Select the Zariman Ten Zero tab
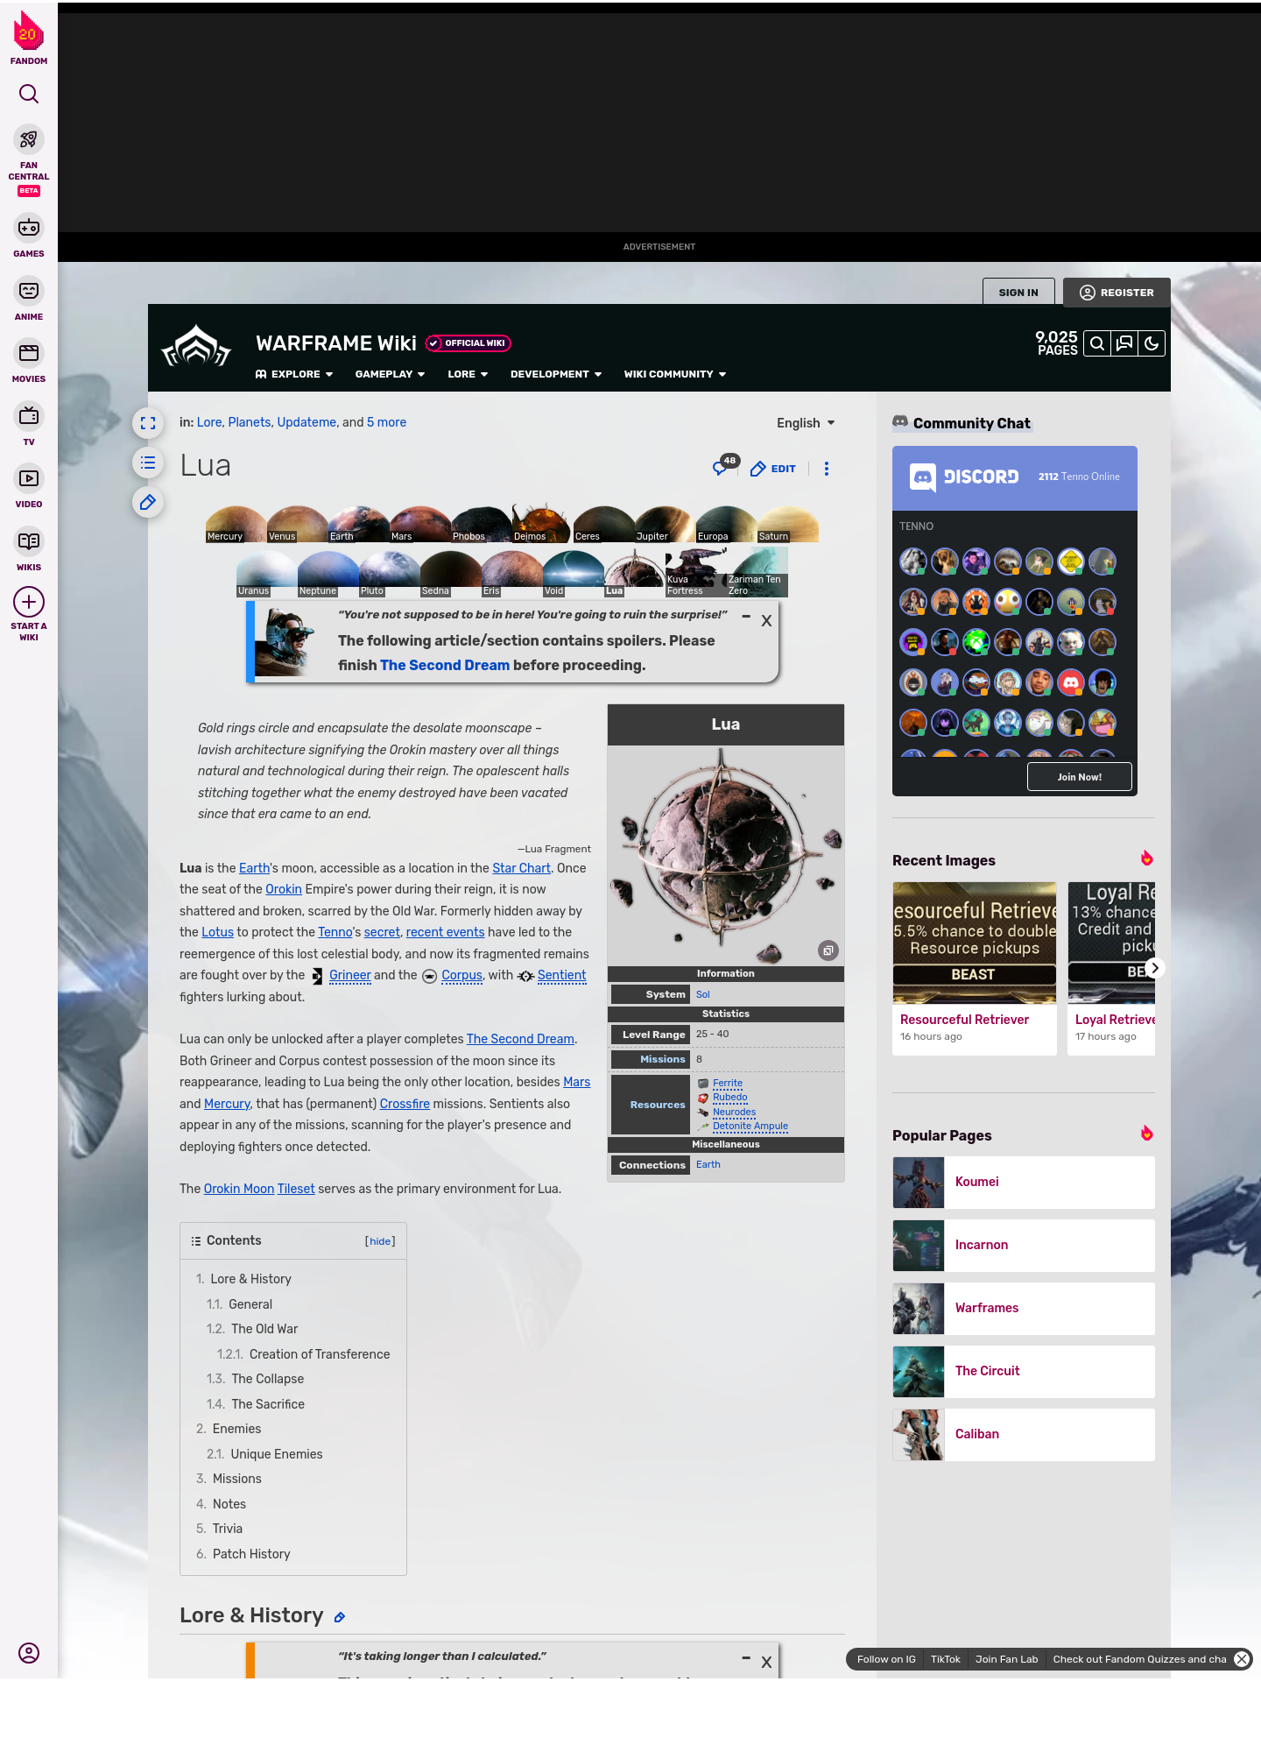Image resolution: width=1261 pixels, height=1752 pixels. [x=757, y=573]
